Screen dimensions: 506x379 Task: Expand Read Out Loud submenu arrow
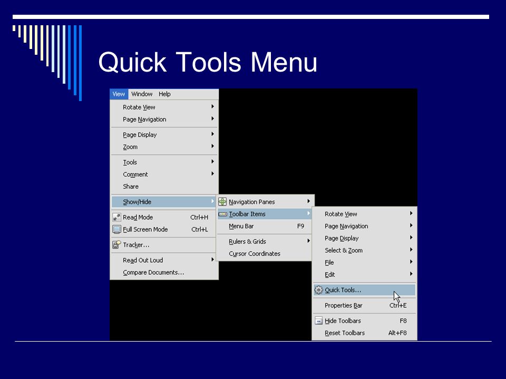coord(212,260)
